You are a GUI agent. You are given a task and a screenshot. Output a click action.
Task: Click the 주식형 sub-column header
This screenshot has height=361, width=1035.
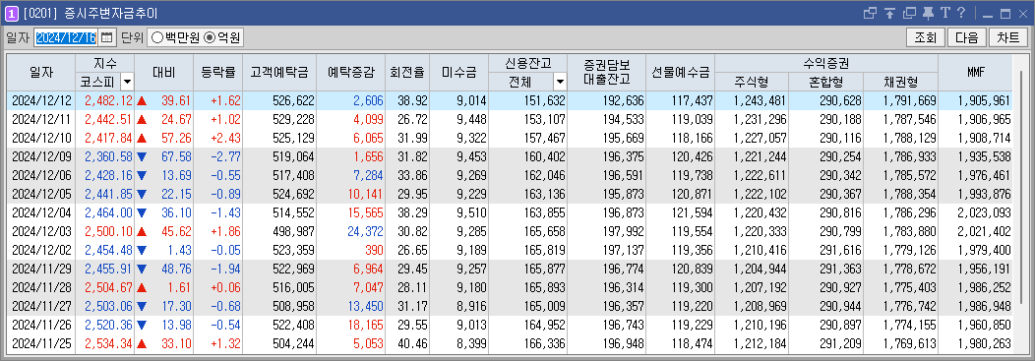click(752, 82)
